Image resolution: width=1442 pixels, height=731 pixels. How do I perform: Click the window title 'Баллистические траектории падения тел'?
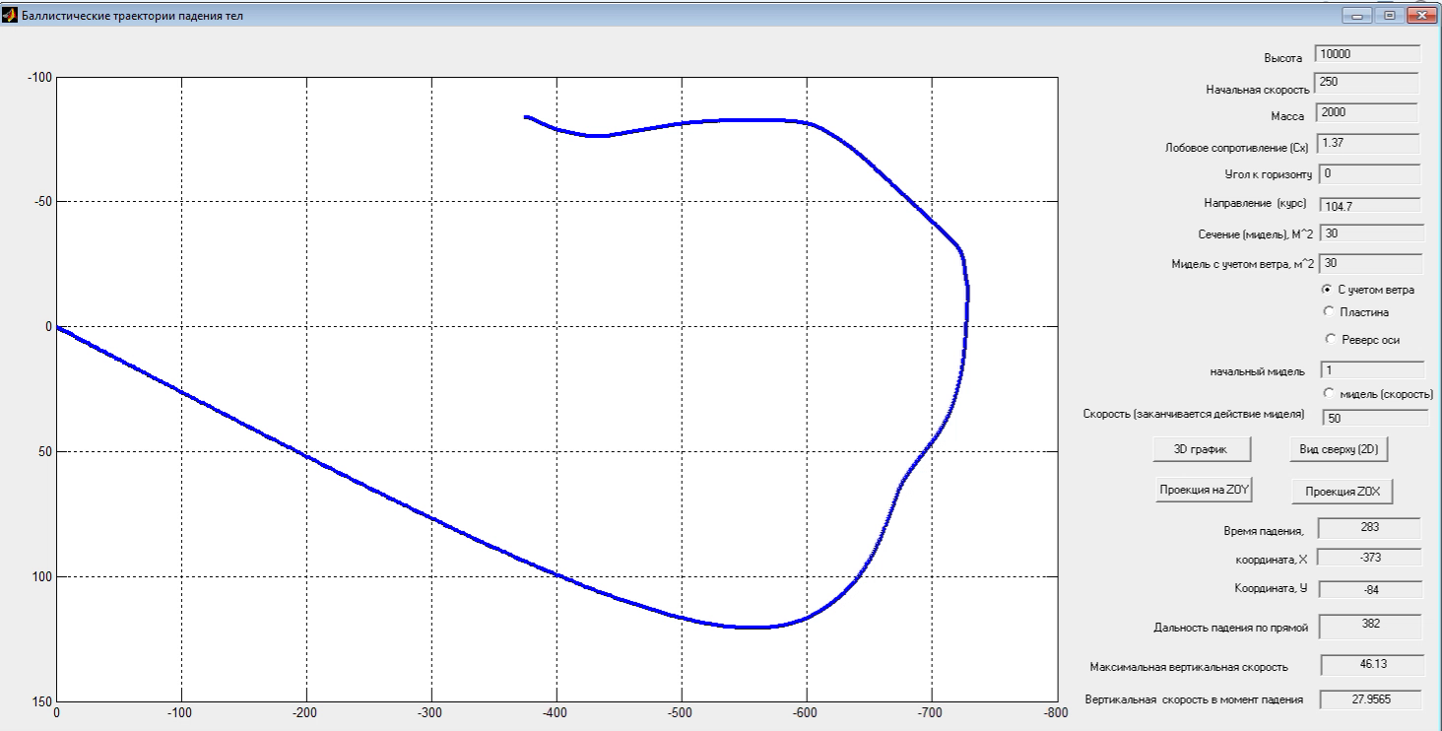pos(132,16)
